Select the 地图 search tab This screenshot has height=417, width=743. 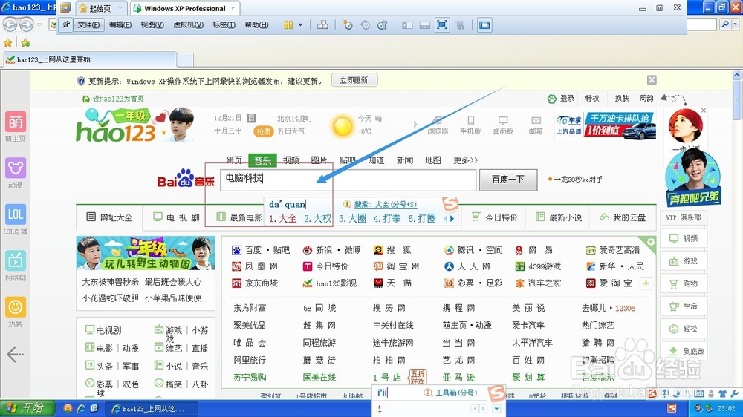coord(432,160)
